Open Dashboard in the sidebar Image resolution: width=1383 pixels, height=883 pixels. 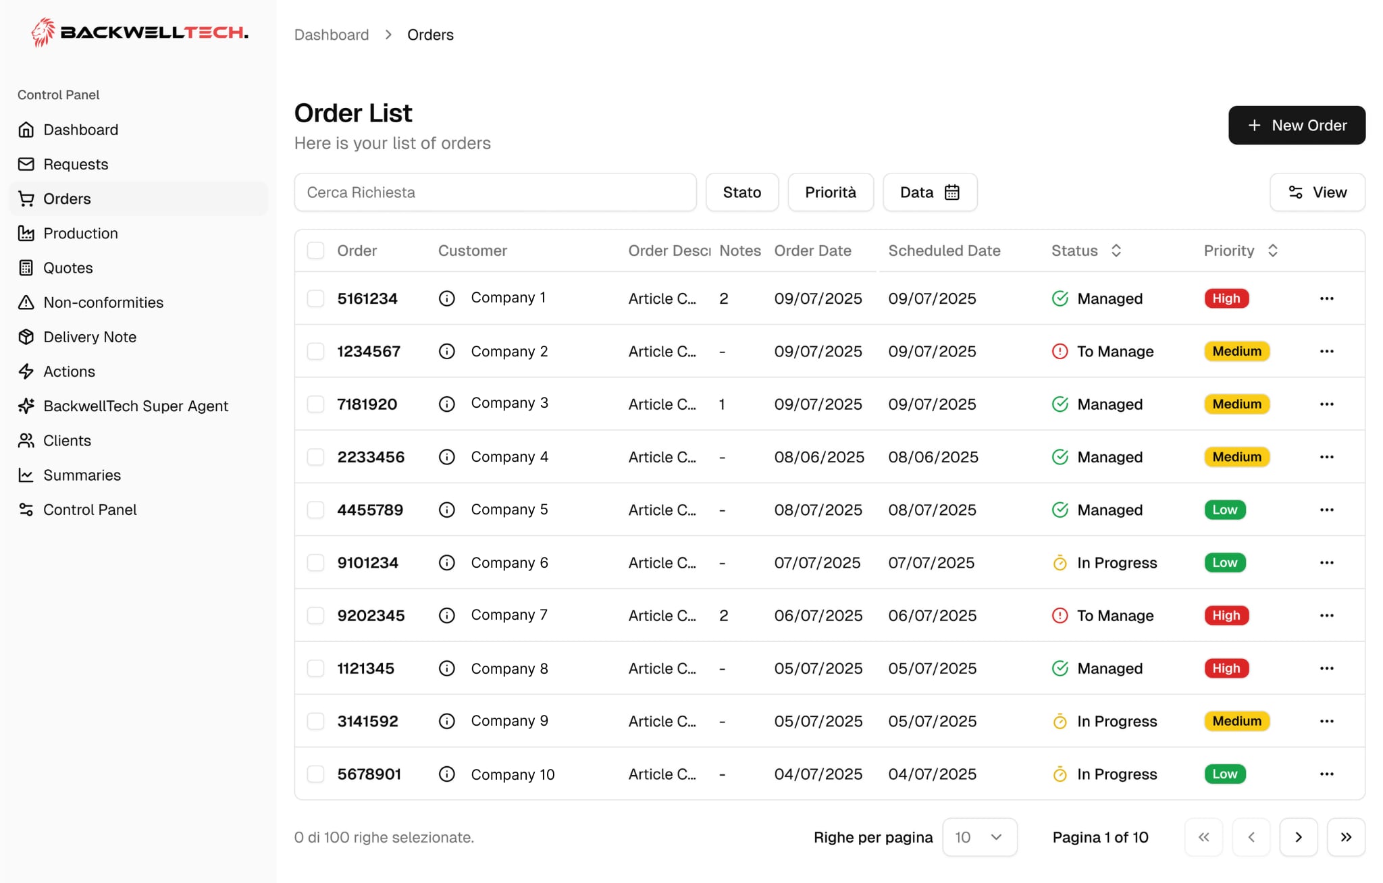click(138, 130)
